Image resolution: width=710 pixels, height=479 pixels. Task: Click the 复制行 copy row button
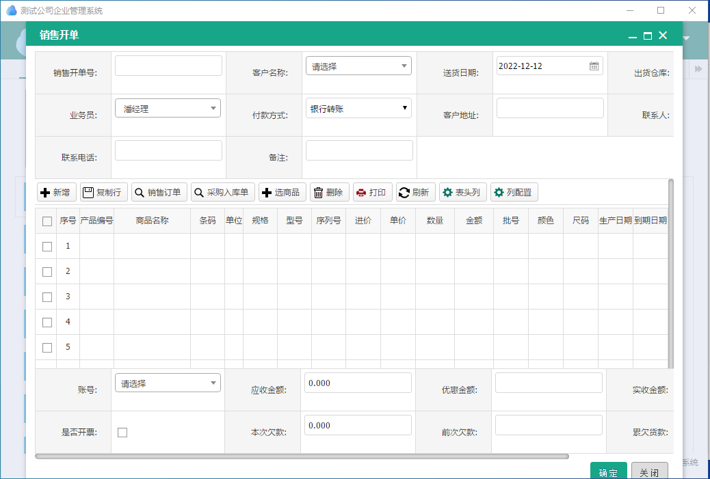pyautogui.click(x=104, y=192)
